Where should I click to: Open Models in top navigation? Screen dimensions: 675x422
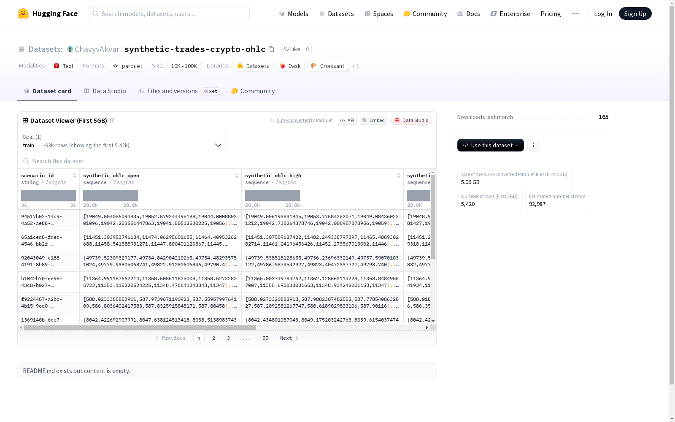[x=294, y=14]
